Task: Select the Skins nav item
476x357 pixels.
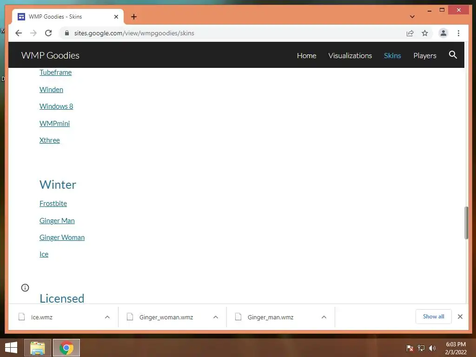Action: (392, 56)
